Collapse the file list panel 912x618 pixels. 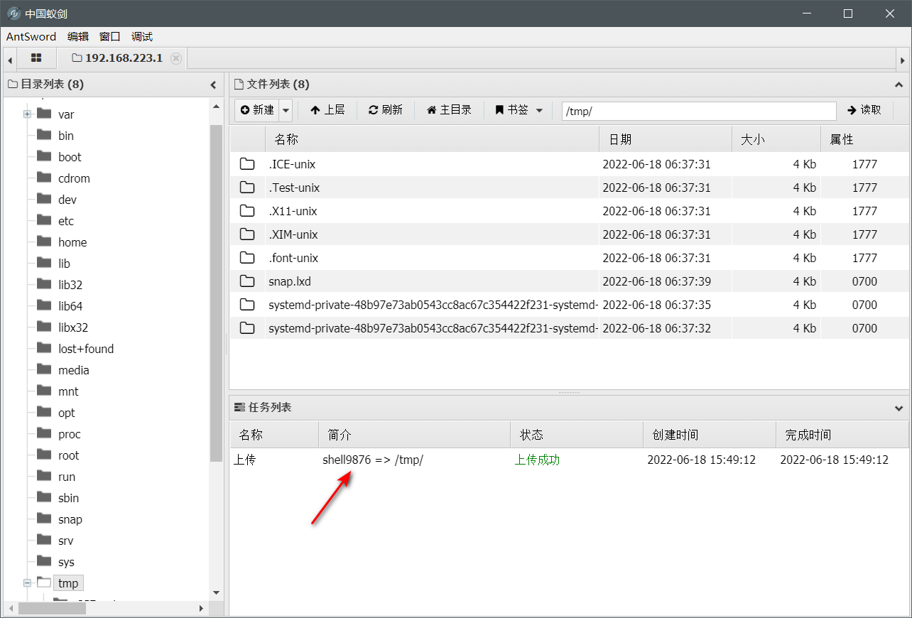(899, 85)
